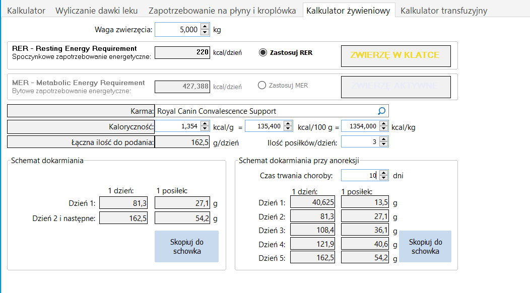
Task: Switch to the Kalkulator tab
Action: pyautogui.click(x=26, y=11)
